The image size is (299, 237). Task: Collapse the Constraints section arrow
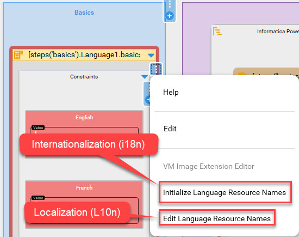click(145, 77)
